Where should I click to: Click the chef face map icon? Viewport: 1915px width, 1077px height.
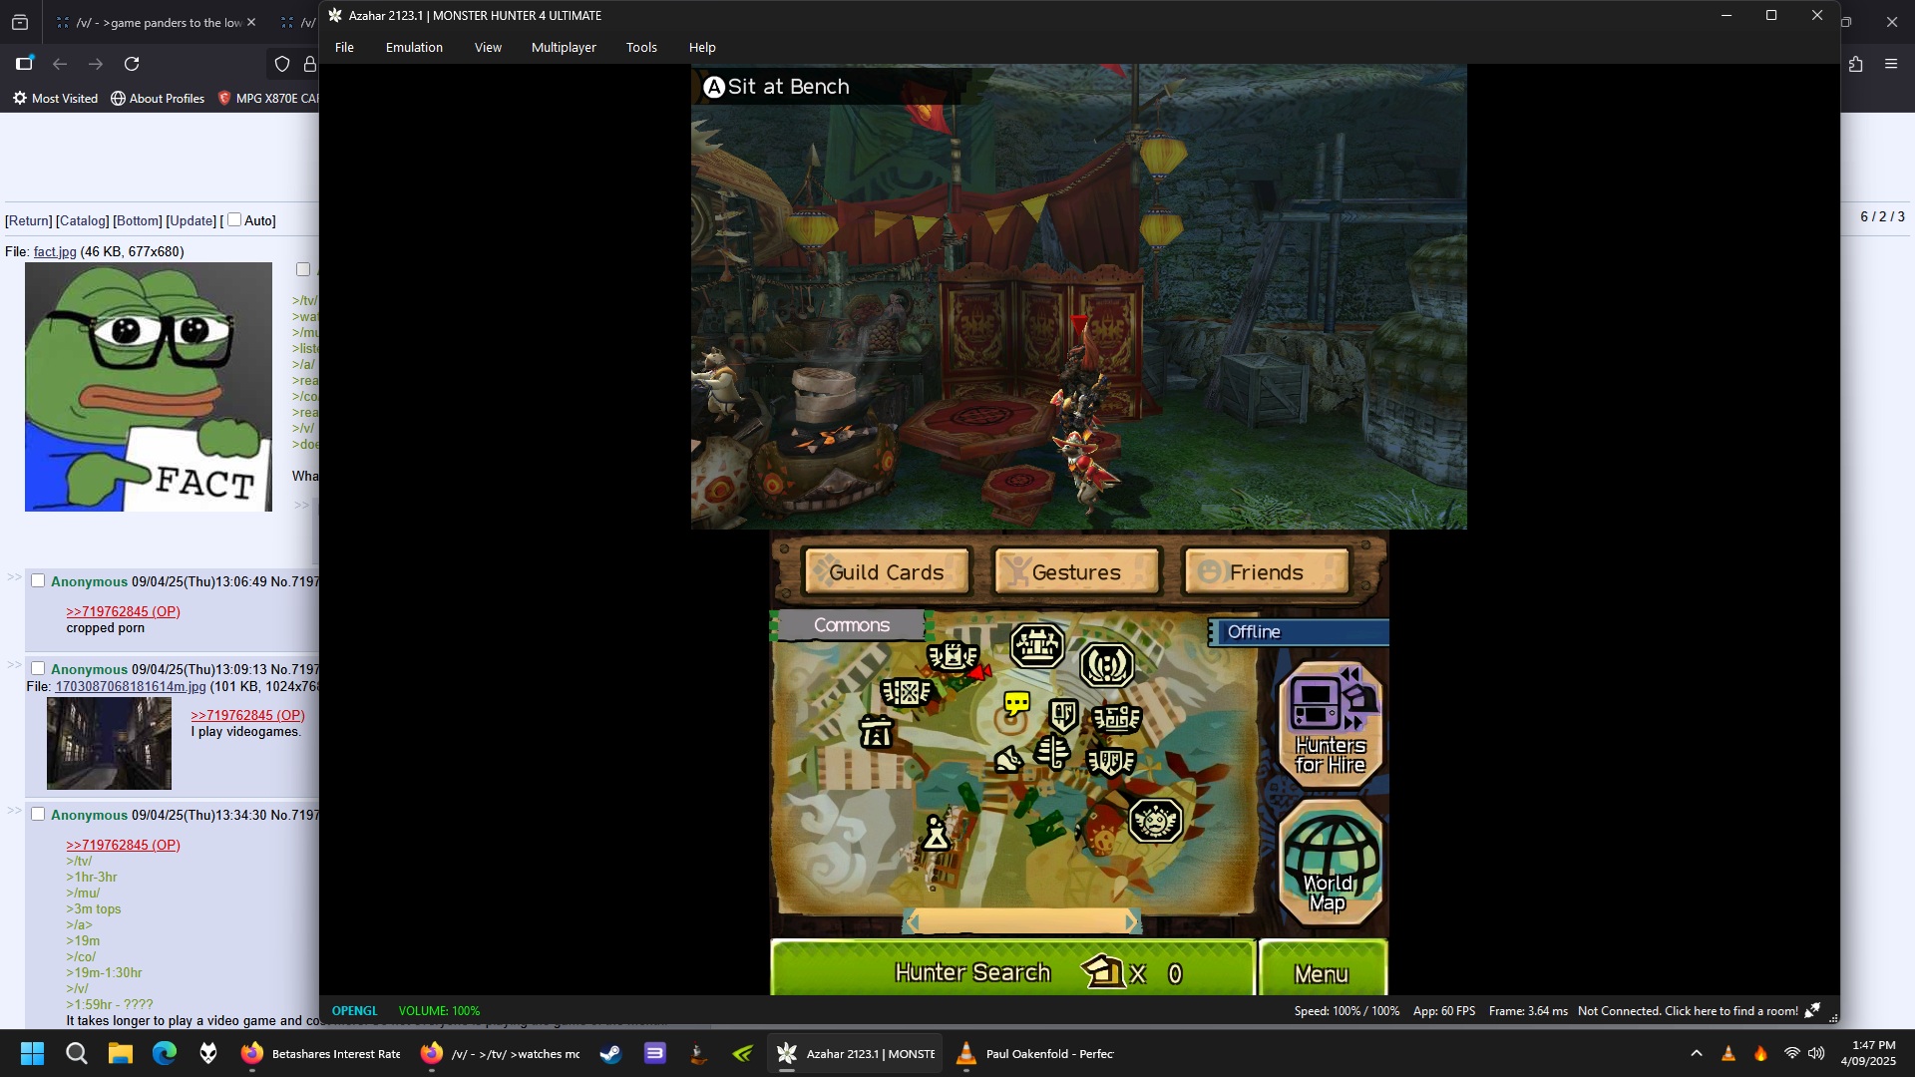tap(1155, 822)
